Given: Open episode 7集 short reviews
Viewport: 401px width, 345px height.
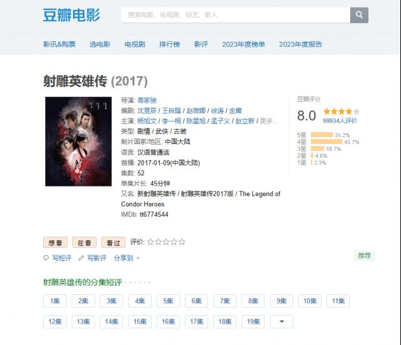Looking at the screenshot, I should (225, 301).
